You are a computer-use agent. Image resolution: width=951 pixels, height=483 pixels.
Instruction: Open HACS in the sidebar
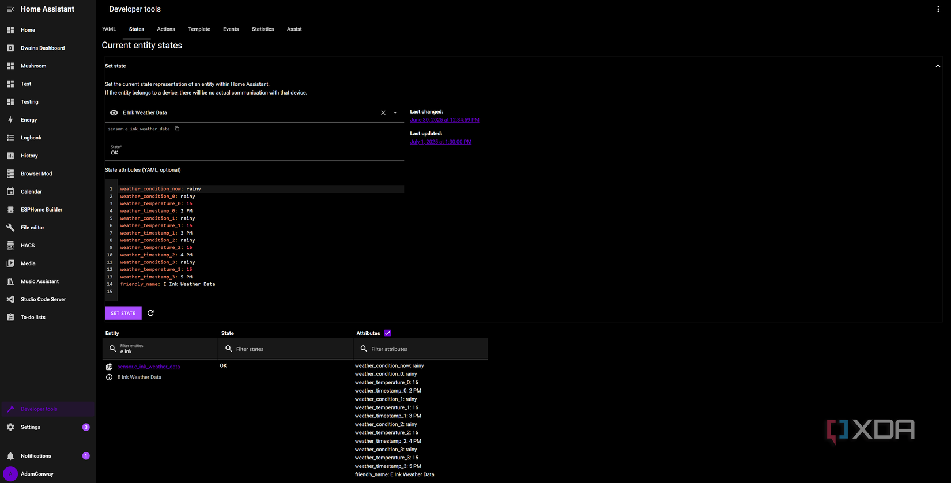pos(48,246)
